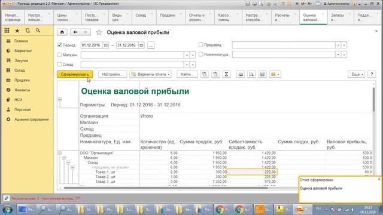This screenshot has width=383, height=215.
Task: Save the report with the diskette icon
Action: [x=262, y=74]
